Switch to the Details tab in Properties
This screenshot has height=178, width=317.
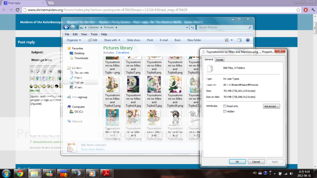coord(219,60)
